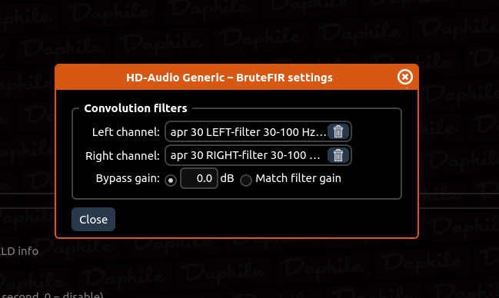Click the Close button in the dialog
This screenshot has width=499, height=298.
click(93, 220)
